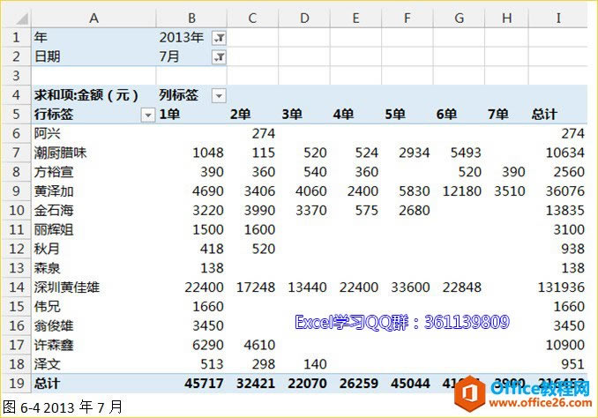Open the 年 filter dropdown in row 1
The height and width of the screenshot is (418, 598).
219,37
